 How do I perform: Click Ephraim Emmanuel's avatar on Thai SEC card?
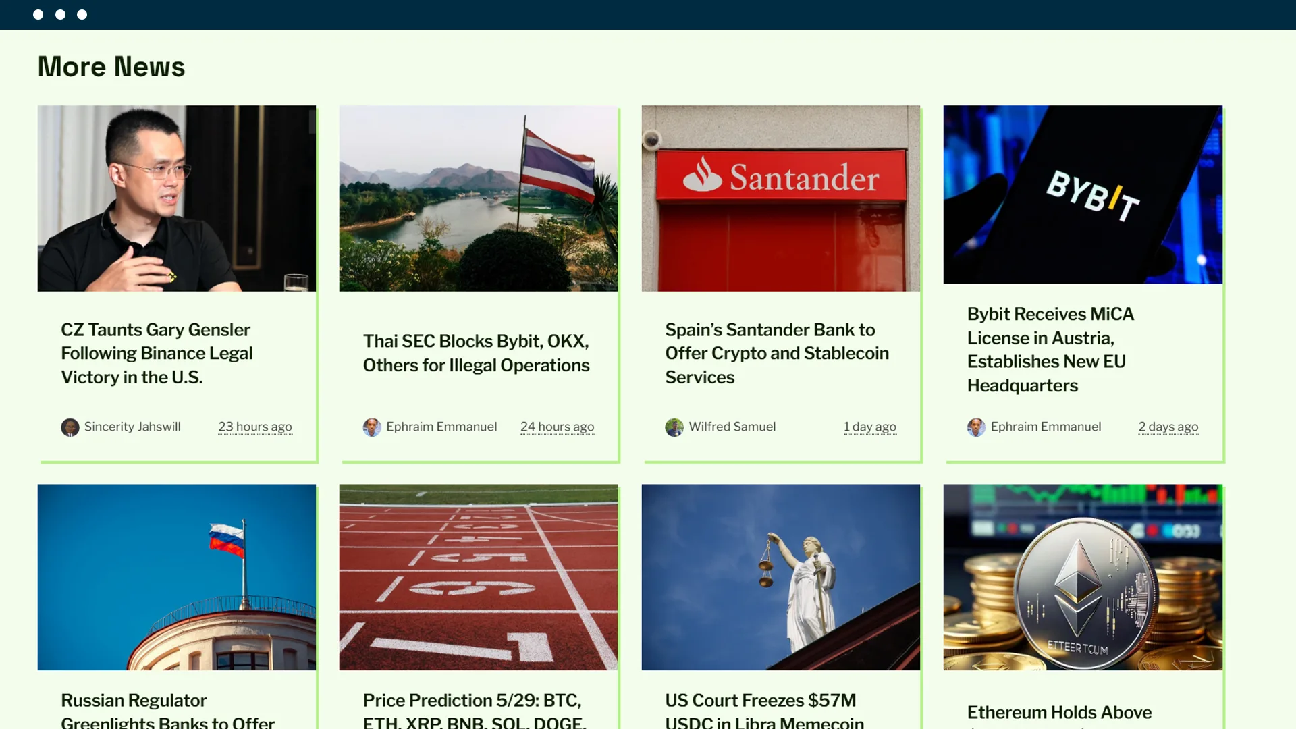(x=372, y=427)
